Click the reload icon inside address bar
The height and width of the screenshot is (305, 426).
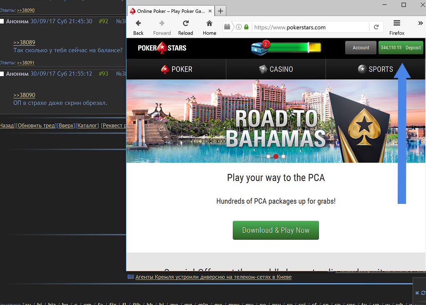click(376, 27)
